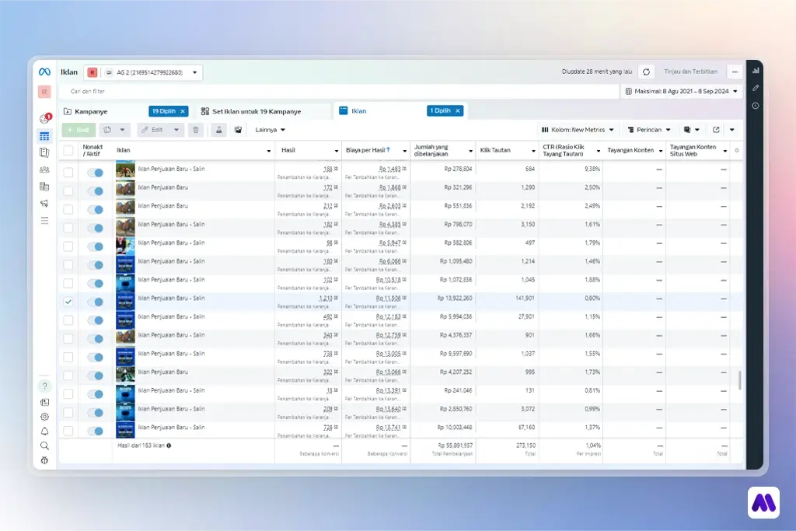The image size is (796, 531).
Task: Open the date range Maksimal dropdown
Action: pos(682,92)
